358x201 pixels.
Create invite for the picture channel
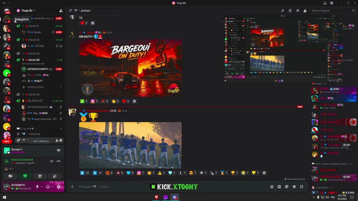point(57,140)
